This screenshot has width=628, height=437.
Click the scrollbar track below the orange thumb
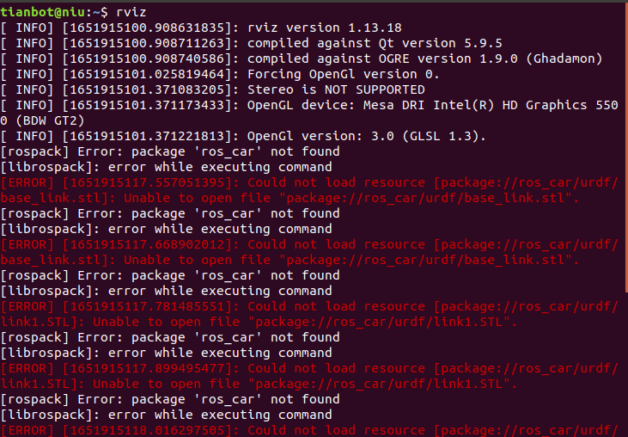tap(626, 364)
